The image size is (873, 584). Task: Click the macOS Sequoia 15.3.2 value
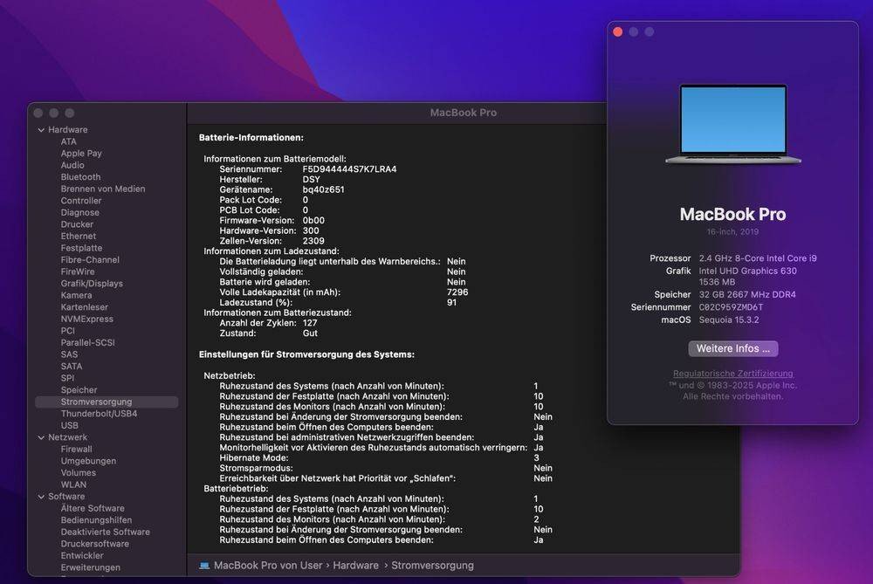click(x=729, y=320)
